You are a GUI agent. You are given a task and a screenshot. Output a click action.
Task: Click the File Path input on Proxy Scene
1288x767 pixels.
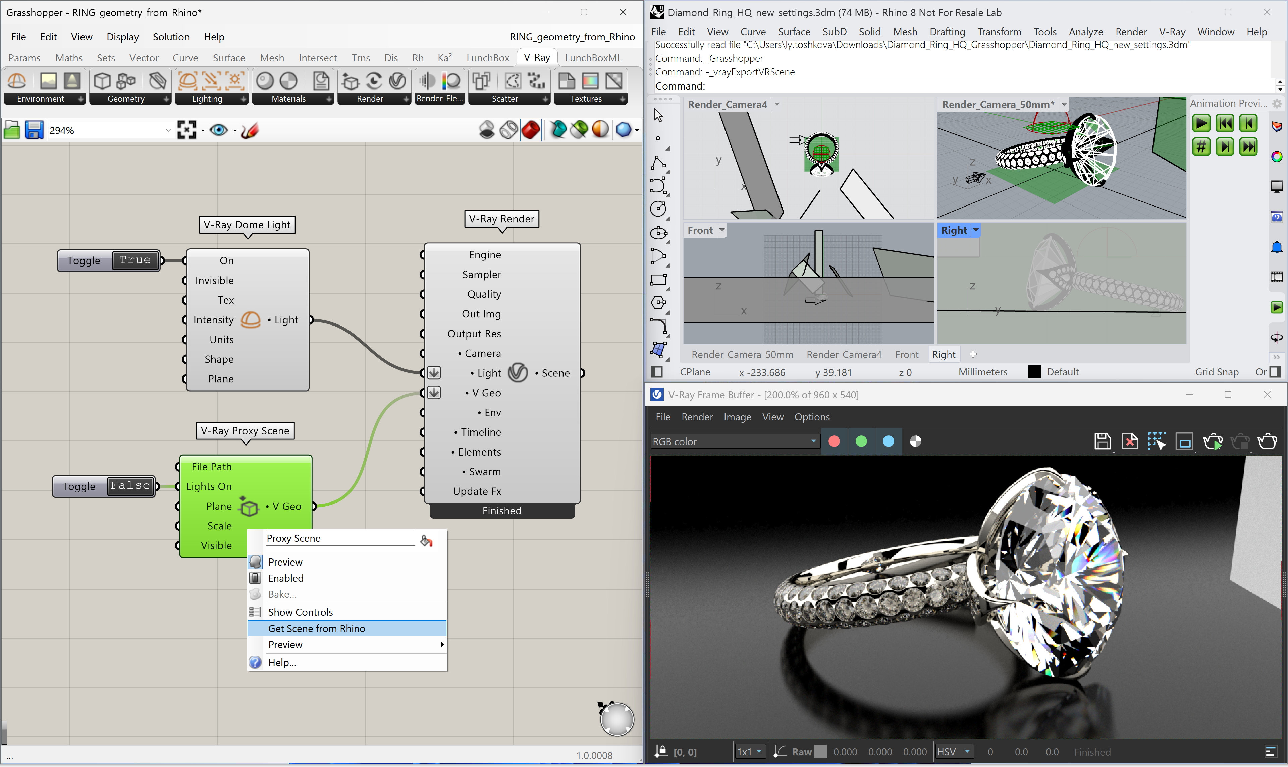pos(211,467)
